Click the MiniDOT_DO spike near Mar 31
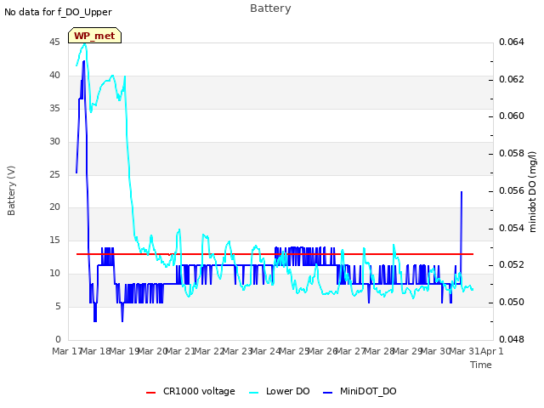Screen dimensions: 544x408 pyautogui.click(x=462, y=192)
